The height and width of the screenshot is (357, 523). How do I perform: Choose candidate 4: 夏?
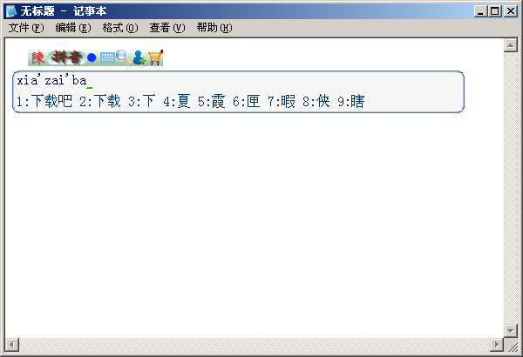177,101
